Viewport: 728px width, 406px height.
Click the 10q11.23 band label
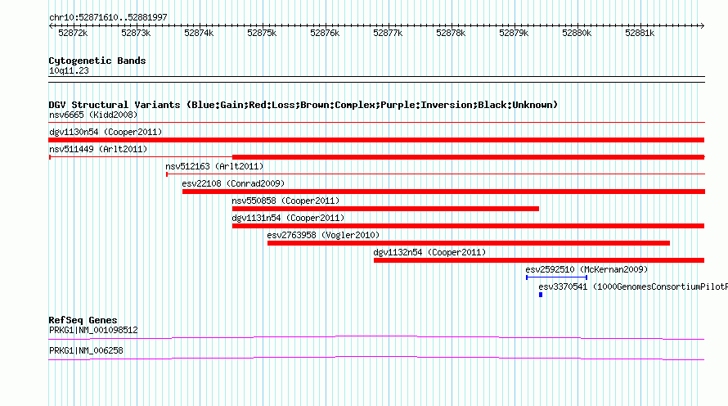(x=69, y=70)
